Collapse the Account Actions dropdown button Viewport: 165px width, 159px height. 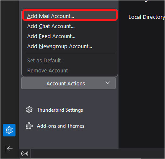(x=68, y=83)
